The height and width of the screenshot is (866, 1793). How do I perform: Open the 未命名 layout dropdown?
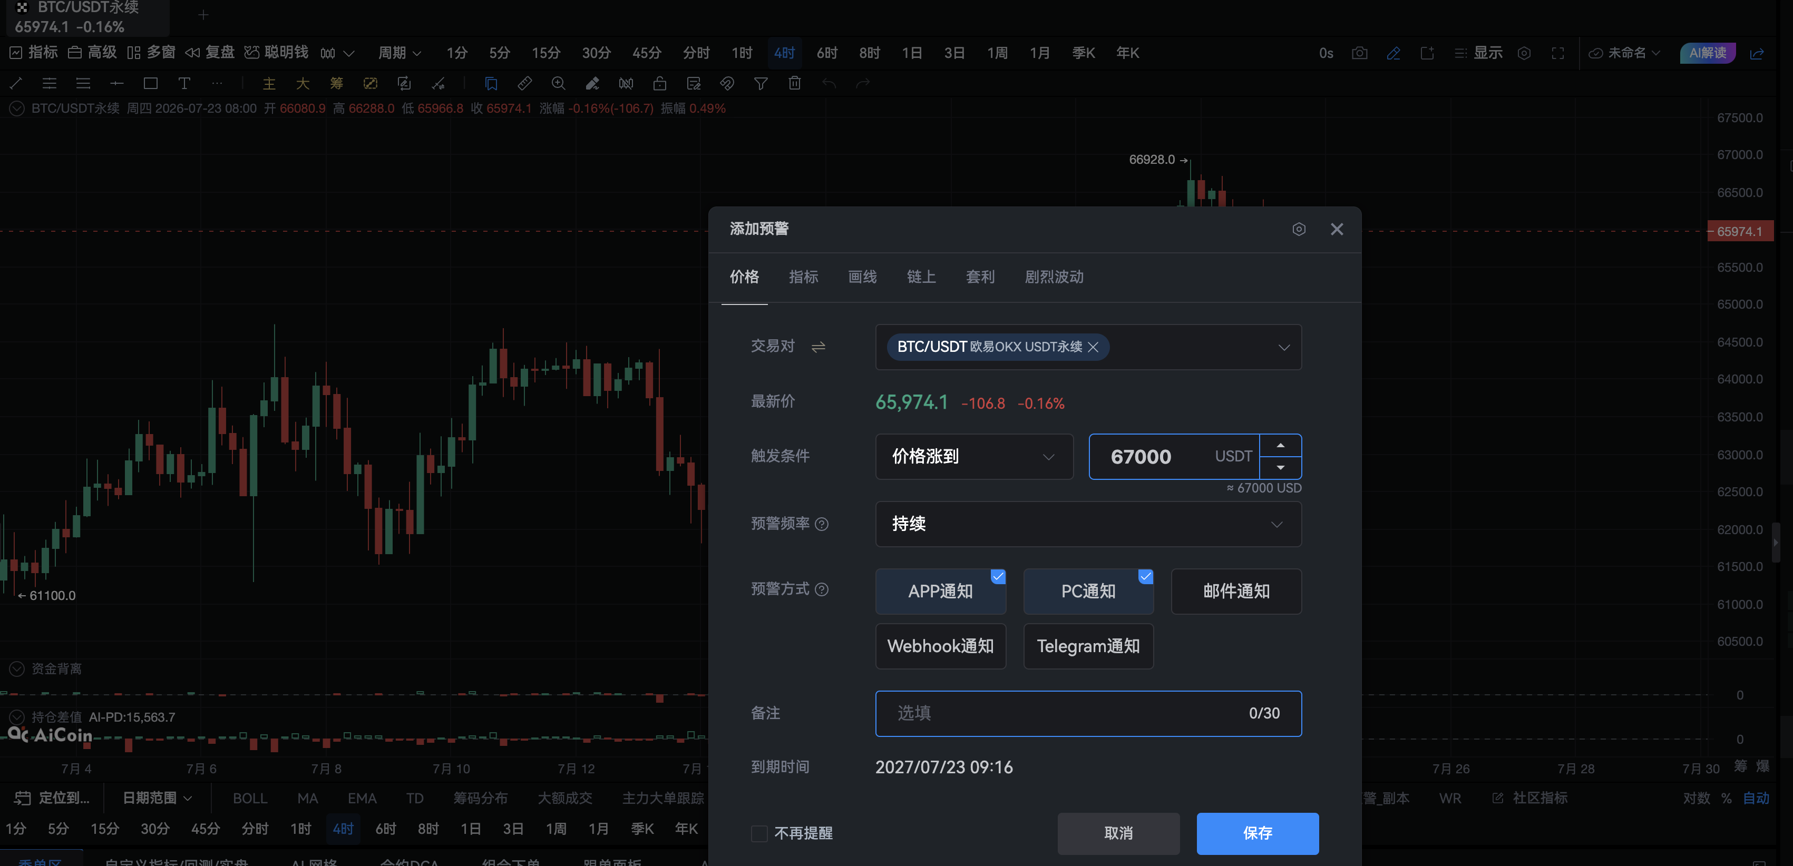[1624, 53]
